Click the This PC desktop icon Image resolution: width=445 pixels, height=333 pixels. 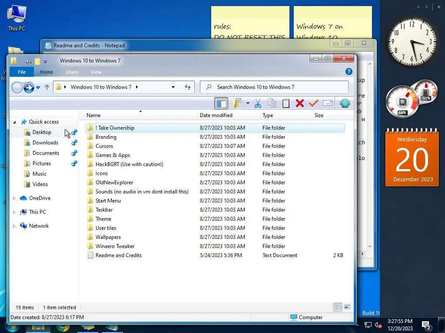click(x=17, y=18)
